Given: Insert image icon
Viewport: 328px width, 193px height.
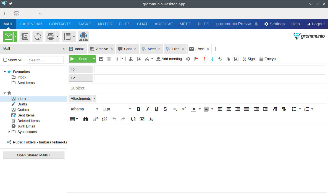Looking at the screenshot, I should click(142, 119).
